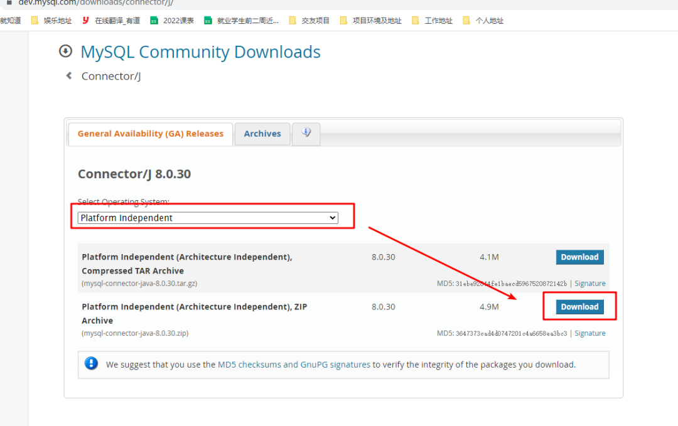
Task: Click the Connector/J 8.0.30 heading
Action: point(134,174)
